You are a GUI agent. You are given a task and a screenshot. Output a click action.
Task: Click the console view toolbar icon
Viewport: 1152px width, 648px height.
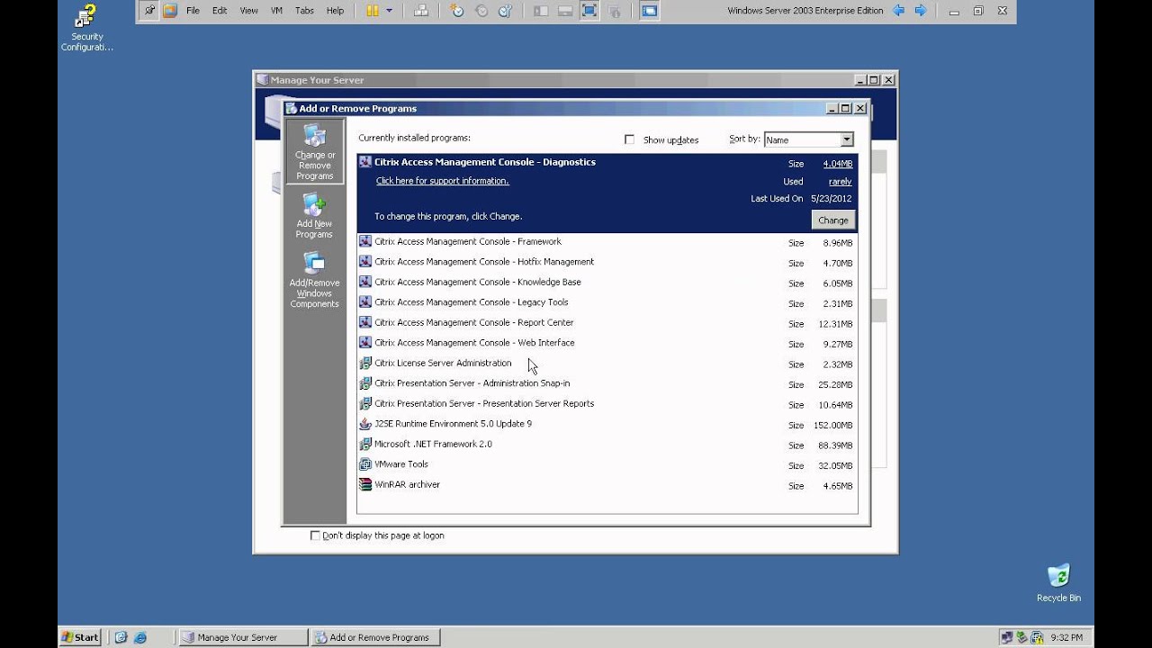pyautogui.click(x=649, y=11)
